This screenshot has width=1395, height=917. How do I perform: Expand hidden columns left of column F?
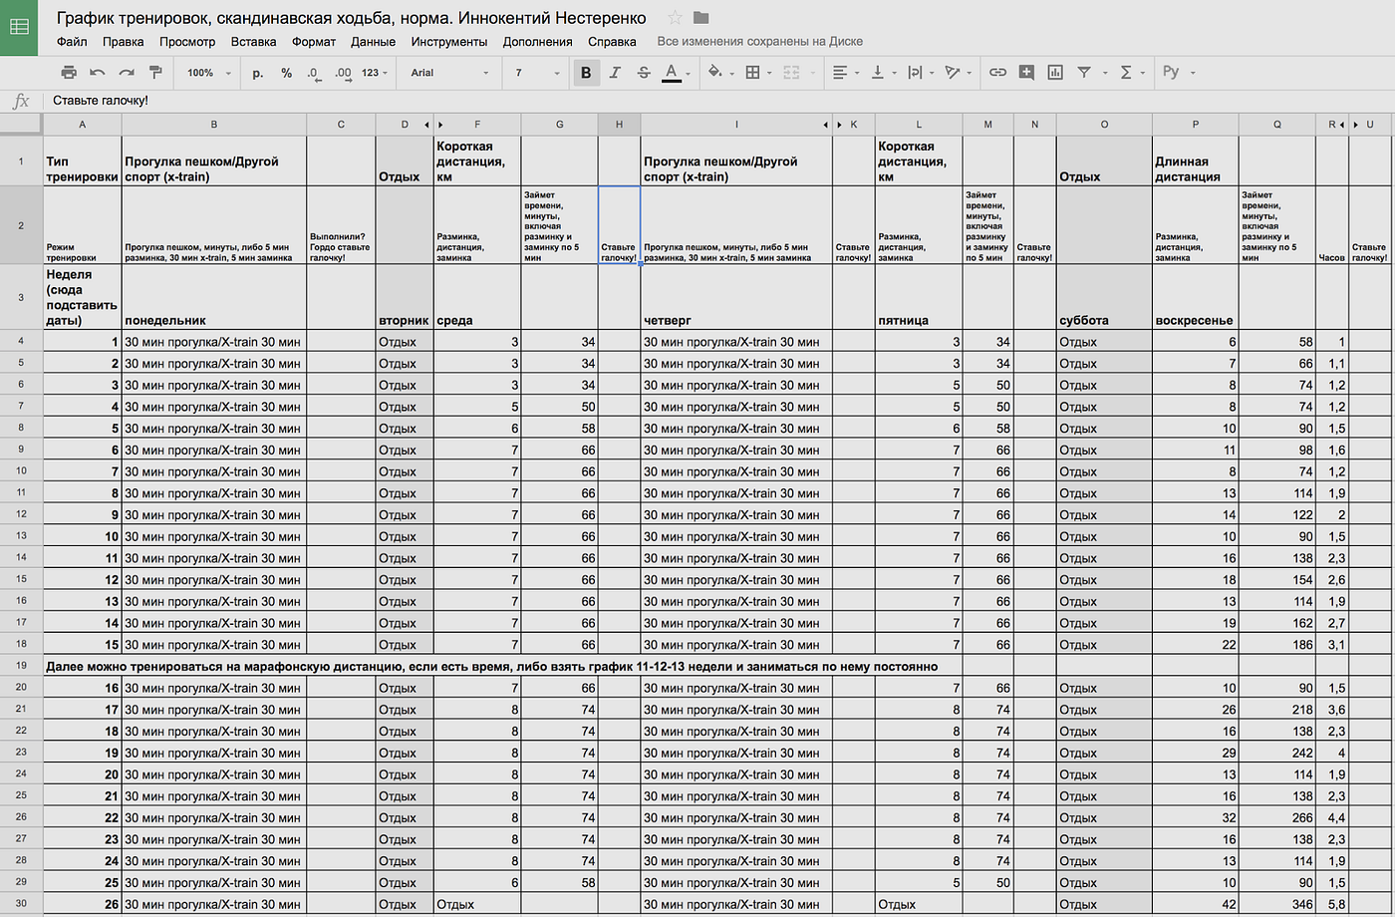tap(441, 125)
